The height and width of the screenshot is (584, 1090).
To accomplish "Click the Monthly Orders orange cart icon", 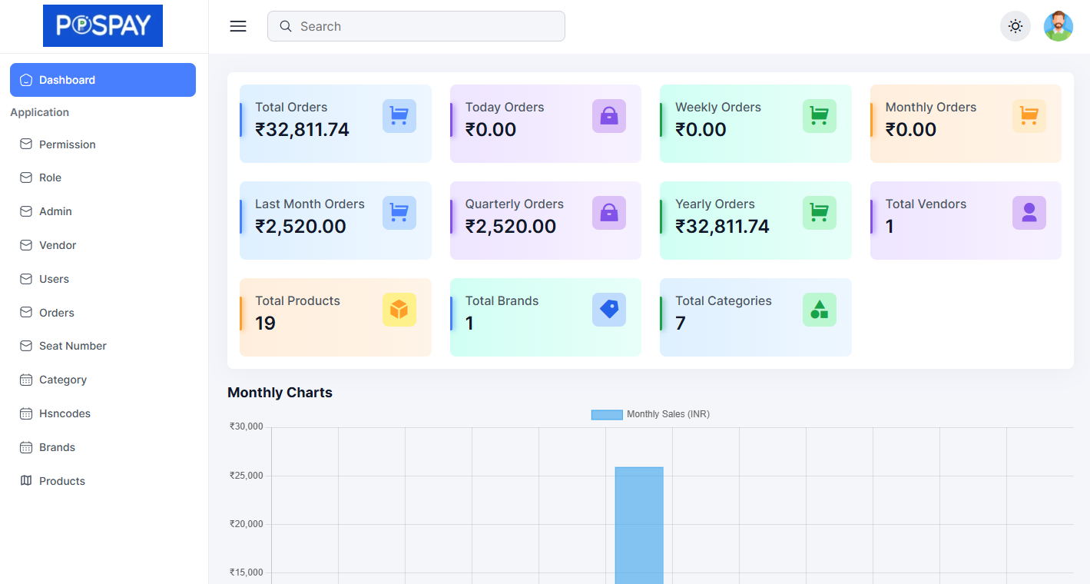I will pos(1029,116).
